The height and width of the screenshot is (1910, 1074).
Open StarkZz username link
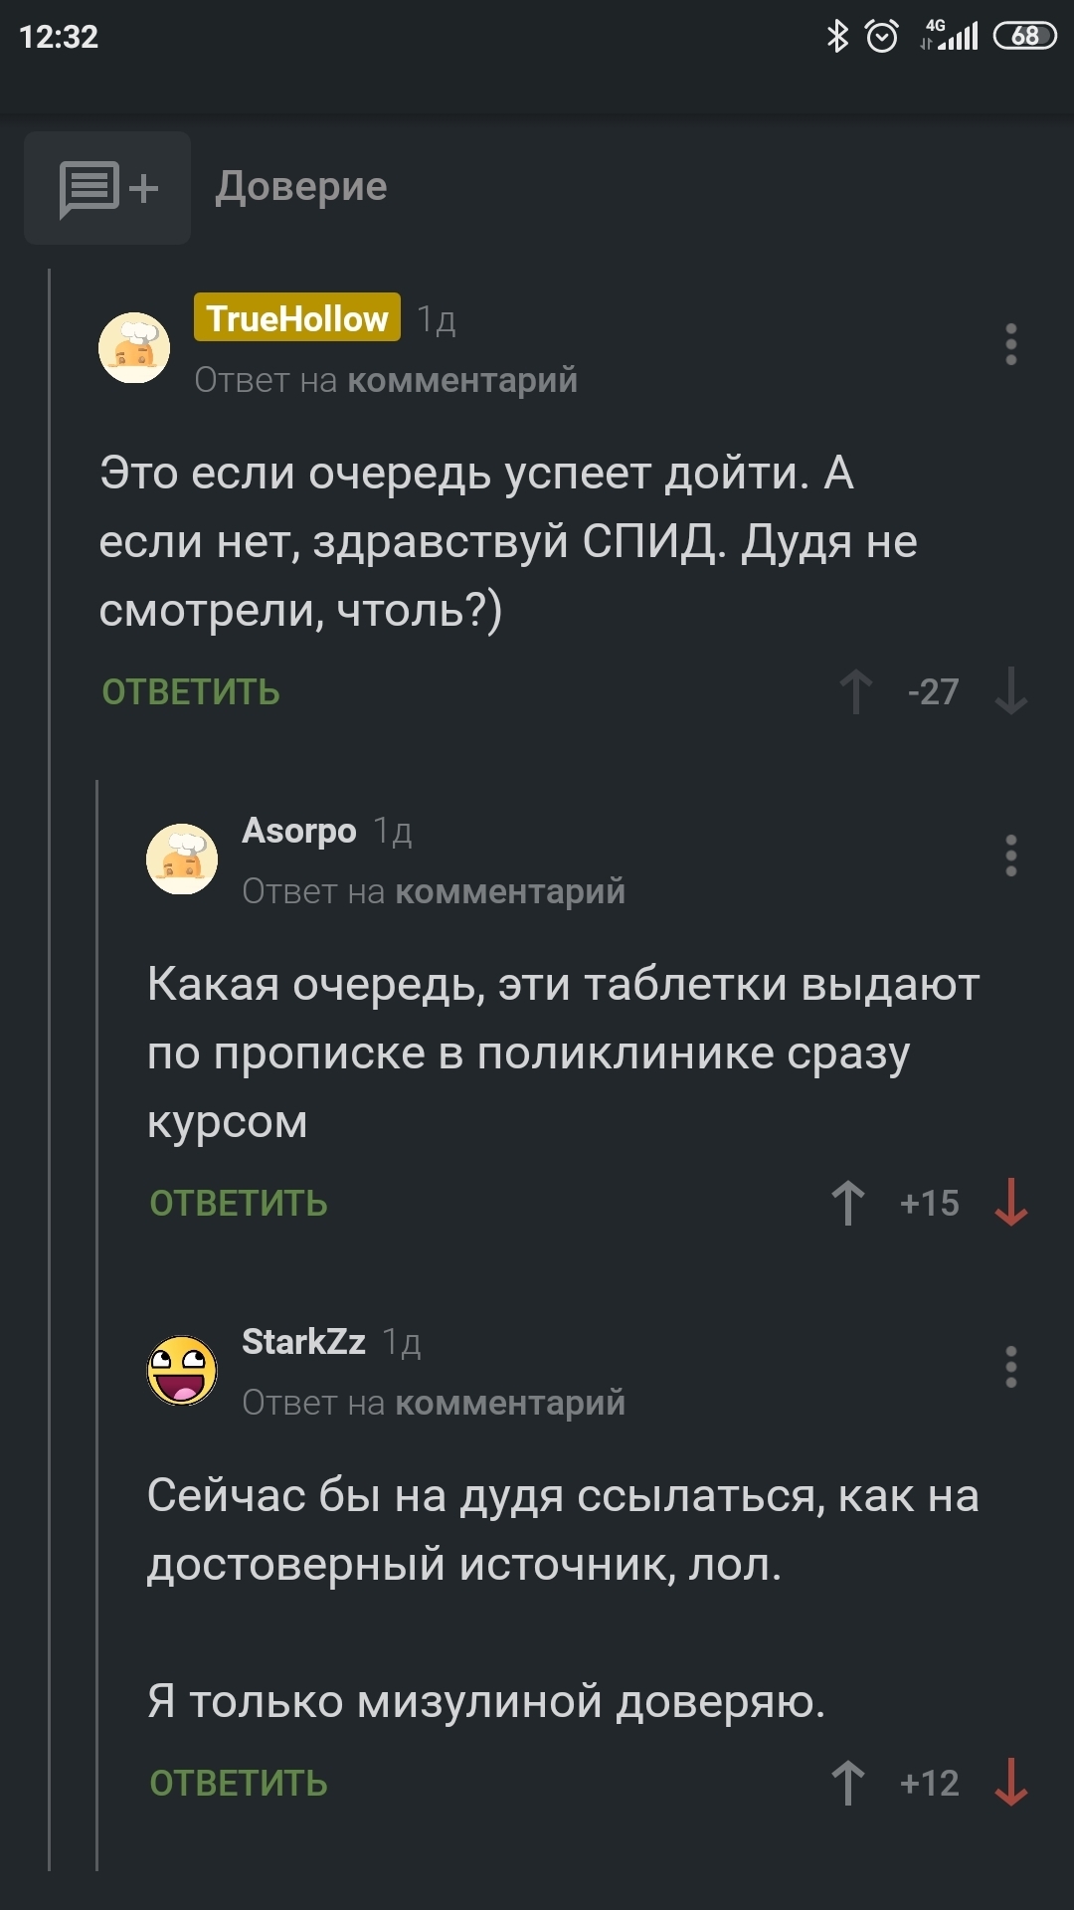(303, 1342)
